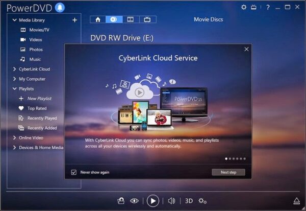
Task: Open PowerDVD settings gear icon
Action: point(244,8)
